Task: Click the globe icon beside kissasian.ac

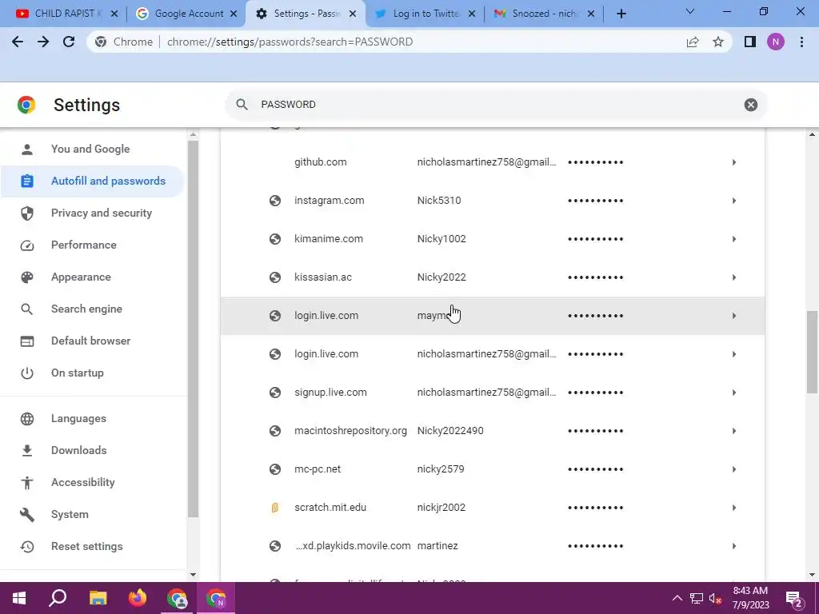Action: [275, 277]
